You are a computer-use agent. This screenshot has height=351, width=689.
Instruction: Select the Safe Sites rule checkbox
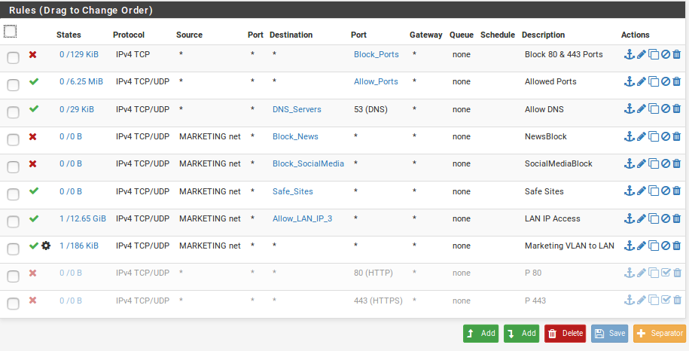pos(14,194)
